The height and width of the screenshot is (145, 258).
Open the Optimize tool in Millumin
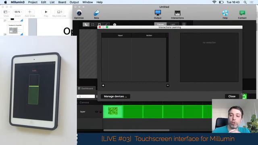pyautogui.click(x=79, y=14)
